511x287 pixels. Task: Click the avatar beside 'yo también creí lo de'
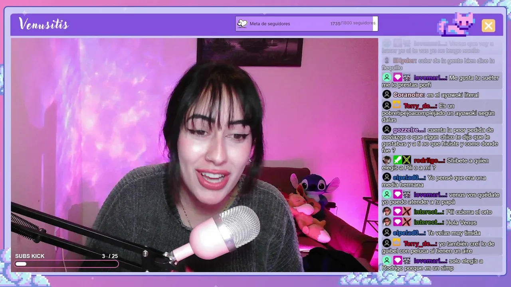point(386,243)
